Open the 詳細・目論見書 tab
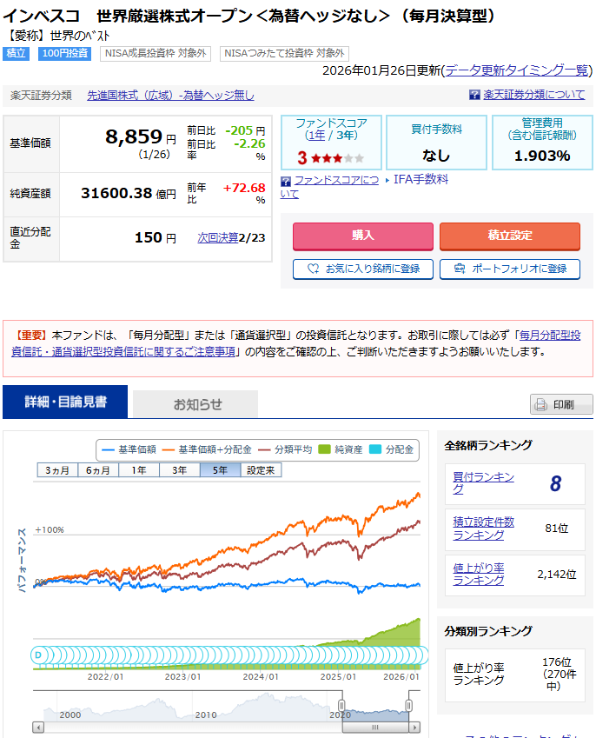Screen dimensions: 596x738 65,402
